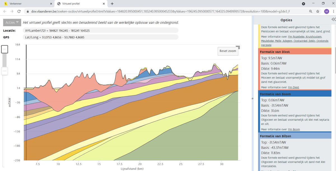Click the Lat/Long GPS coordinates field
The height and width of the screenshot is (171, 336).
[x=101, y=37]
